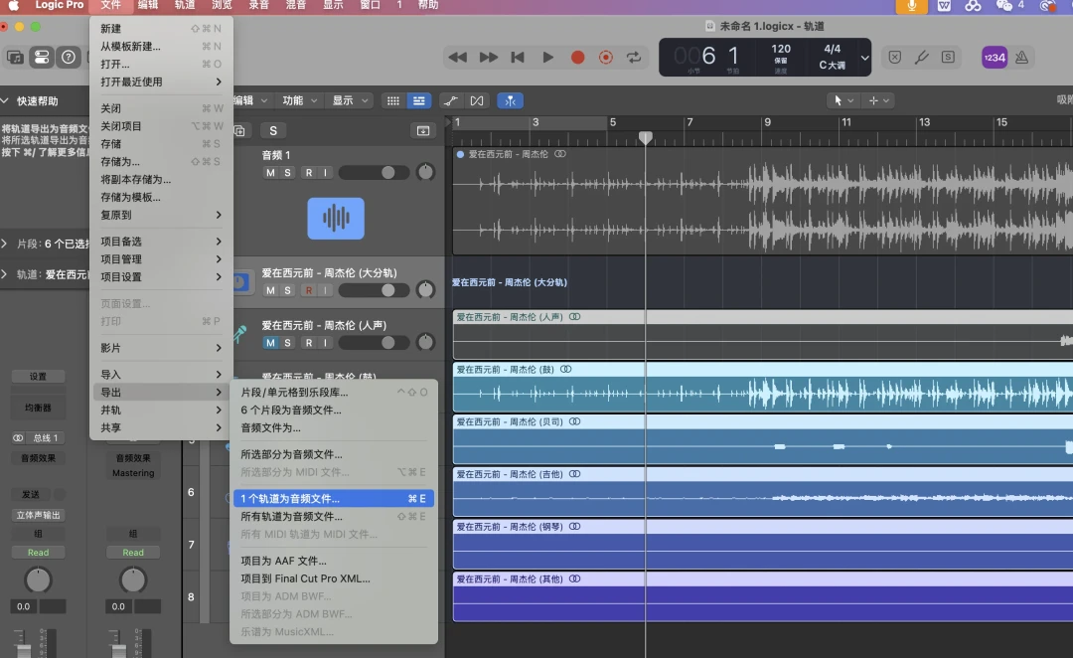
Task: Expand the 轨道 inspector section
Action: click(5, 274)
